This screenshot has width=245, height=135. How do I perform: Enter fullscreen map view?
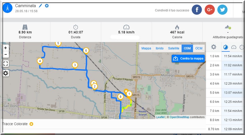5,64
